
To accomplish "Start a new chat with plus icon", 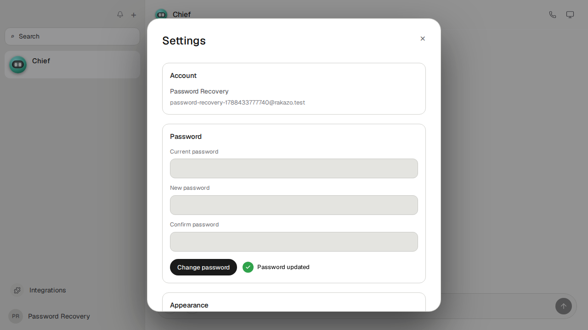I will click(134, 15).
